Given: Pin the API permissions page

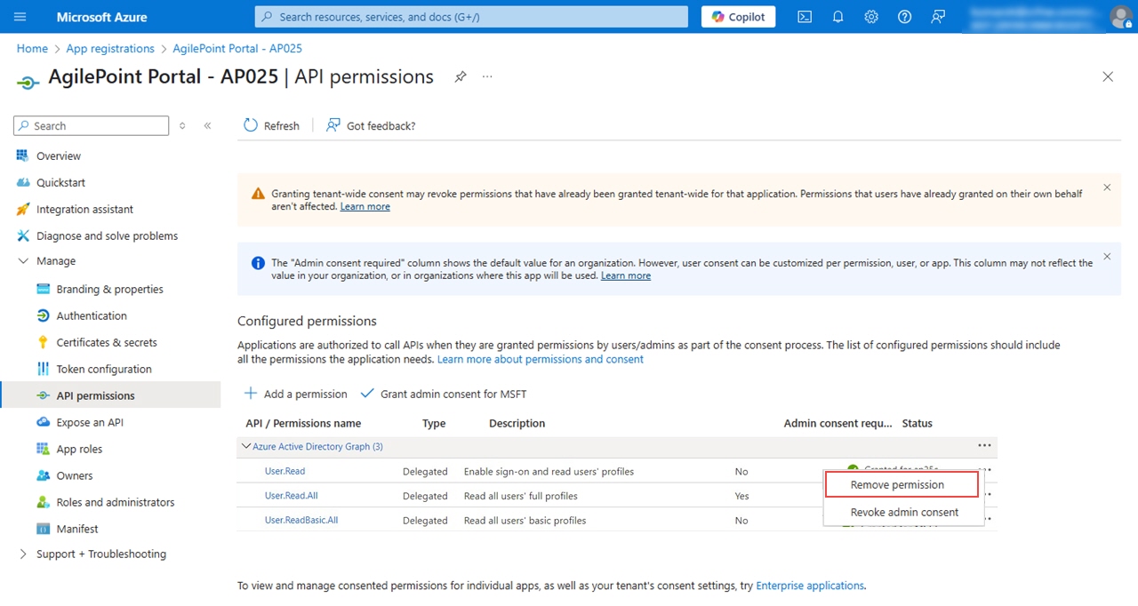Looking at the screenshot, I should 461,77.
